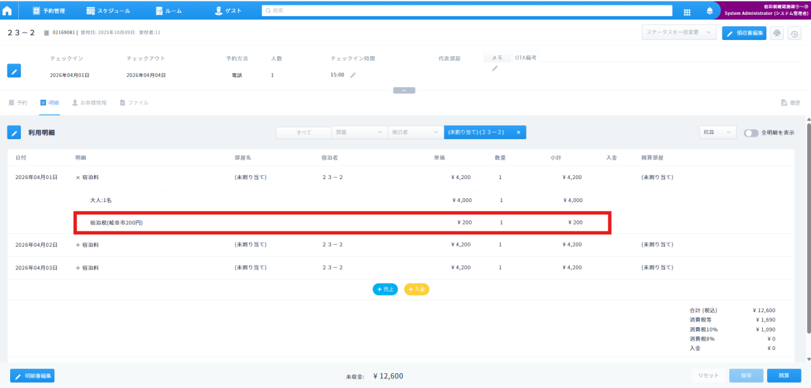811x388 pixels.
Task: Click the blue 売上 add button
Action: (385, 289)
